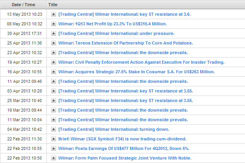Click plus icon for 04 Mar 'turning down'
The image size is (245, 163).
54,129
